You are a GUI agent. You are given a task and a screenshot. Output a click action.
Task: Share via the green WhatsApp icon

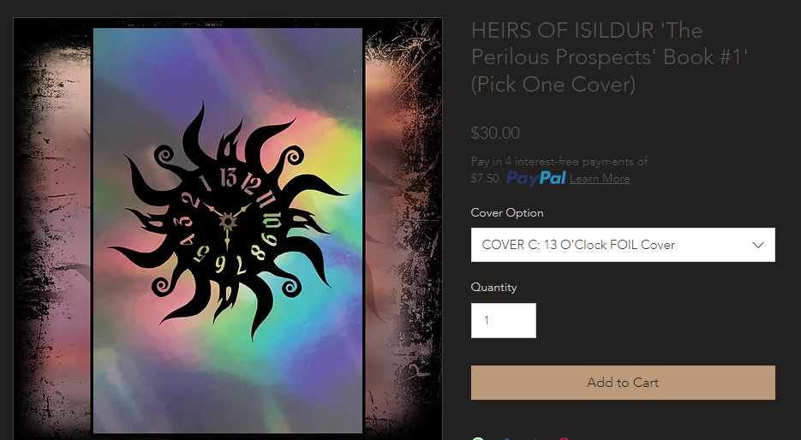[478, 439]
